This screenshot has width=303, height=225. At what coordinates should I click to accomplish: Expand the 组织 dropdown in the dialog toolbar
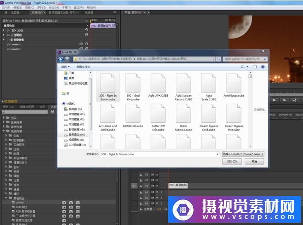(64, 67)
